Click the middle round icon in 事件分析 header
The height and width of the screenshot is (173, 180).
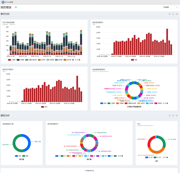[173, 14]
